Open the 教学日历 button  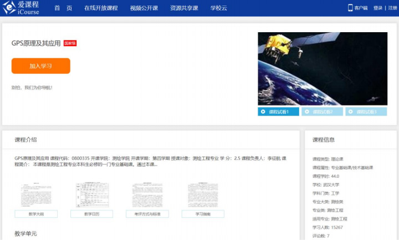[x=91, y=214]
